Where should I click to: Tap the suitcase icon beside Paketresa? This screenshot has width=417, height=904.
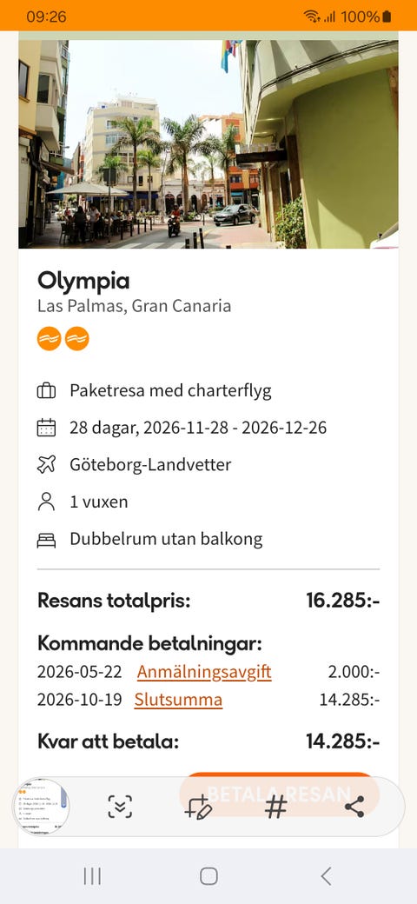pyautogui.click(x=46, y=391)
